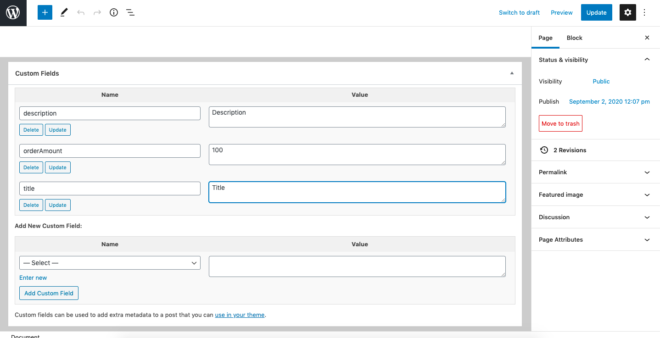Image resolution: width=660 pixels, height=338 pixels.
Task: Click the revisions clock icon
Action: [x=544, y=150]
